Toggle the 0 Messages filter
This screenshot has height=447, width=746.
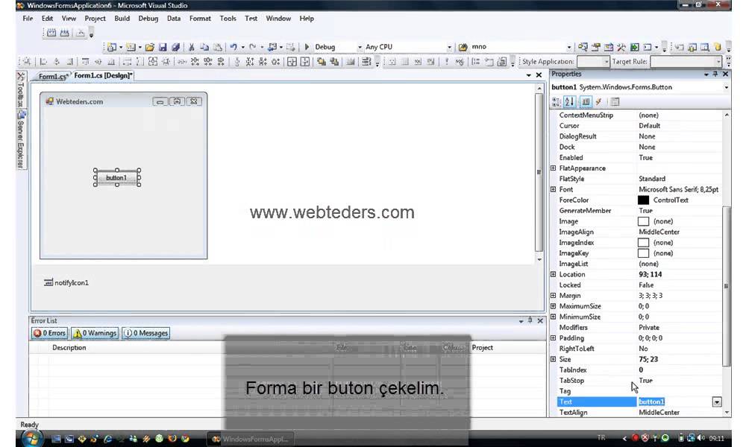click(x=146, y=333)
